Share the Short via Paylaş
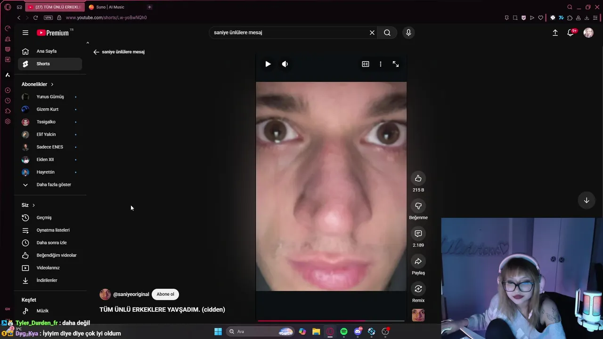603x339 pixels. [x=418, y=261]
